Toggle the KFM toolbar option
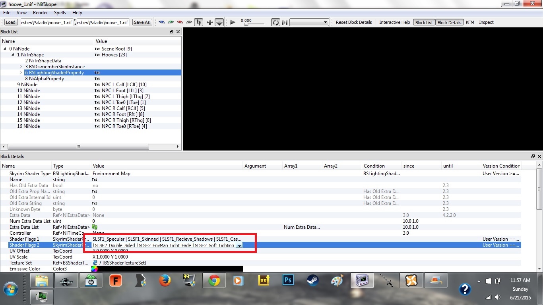Viewport: 543px width, 305px height. pos(470,22)
